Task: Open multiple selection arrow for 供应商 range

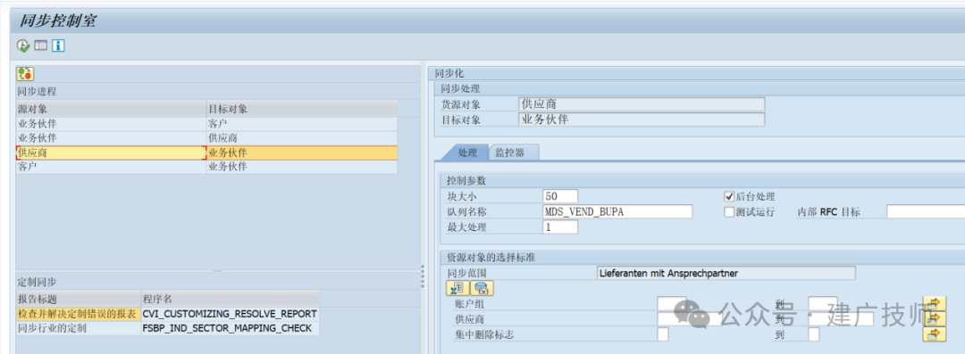Action: 935,318
